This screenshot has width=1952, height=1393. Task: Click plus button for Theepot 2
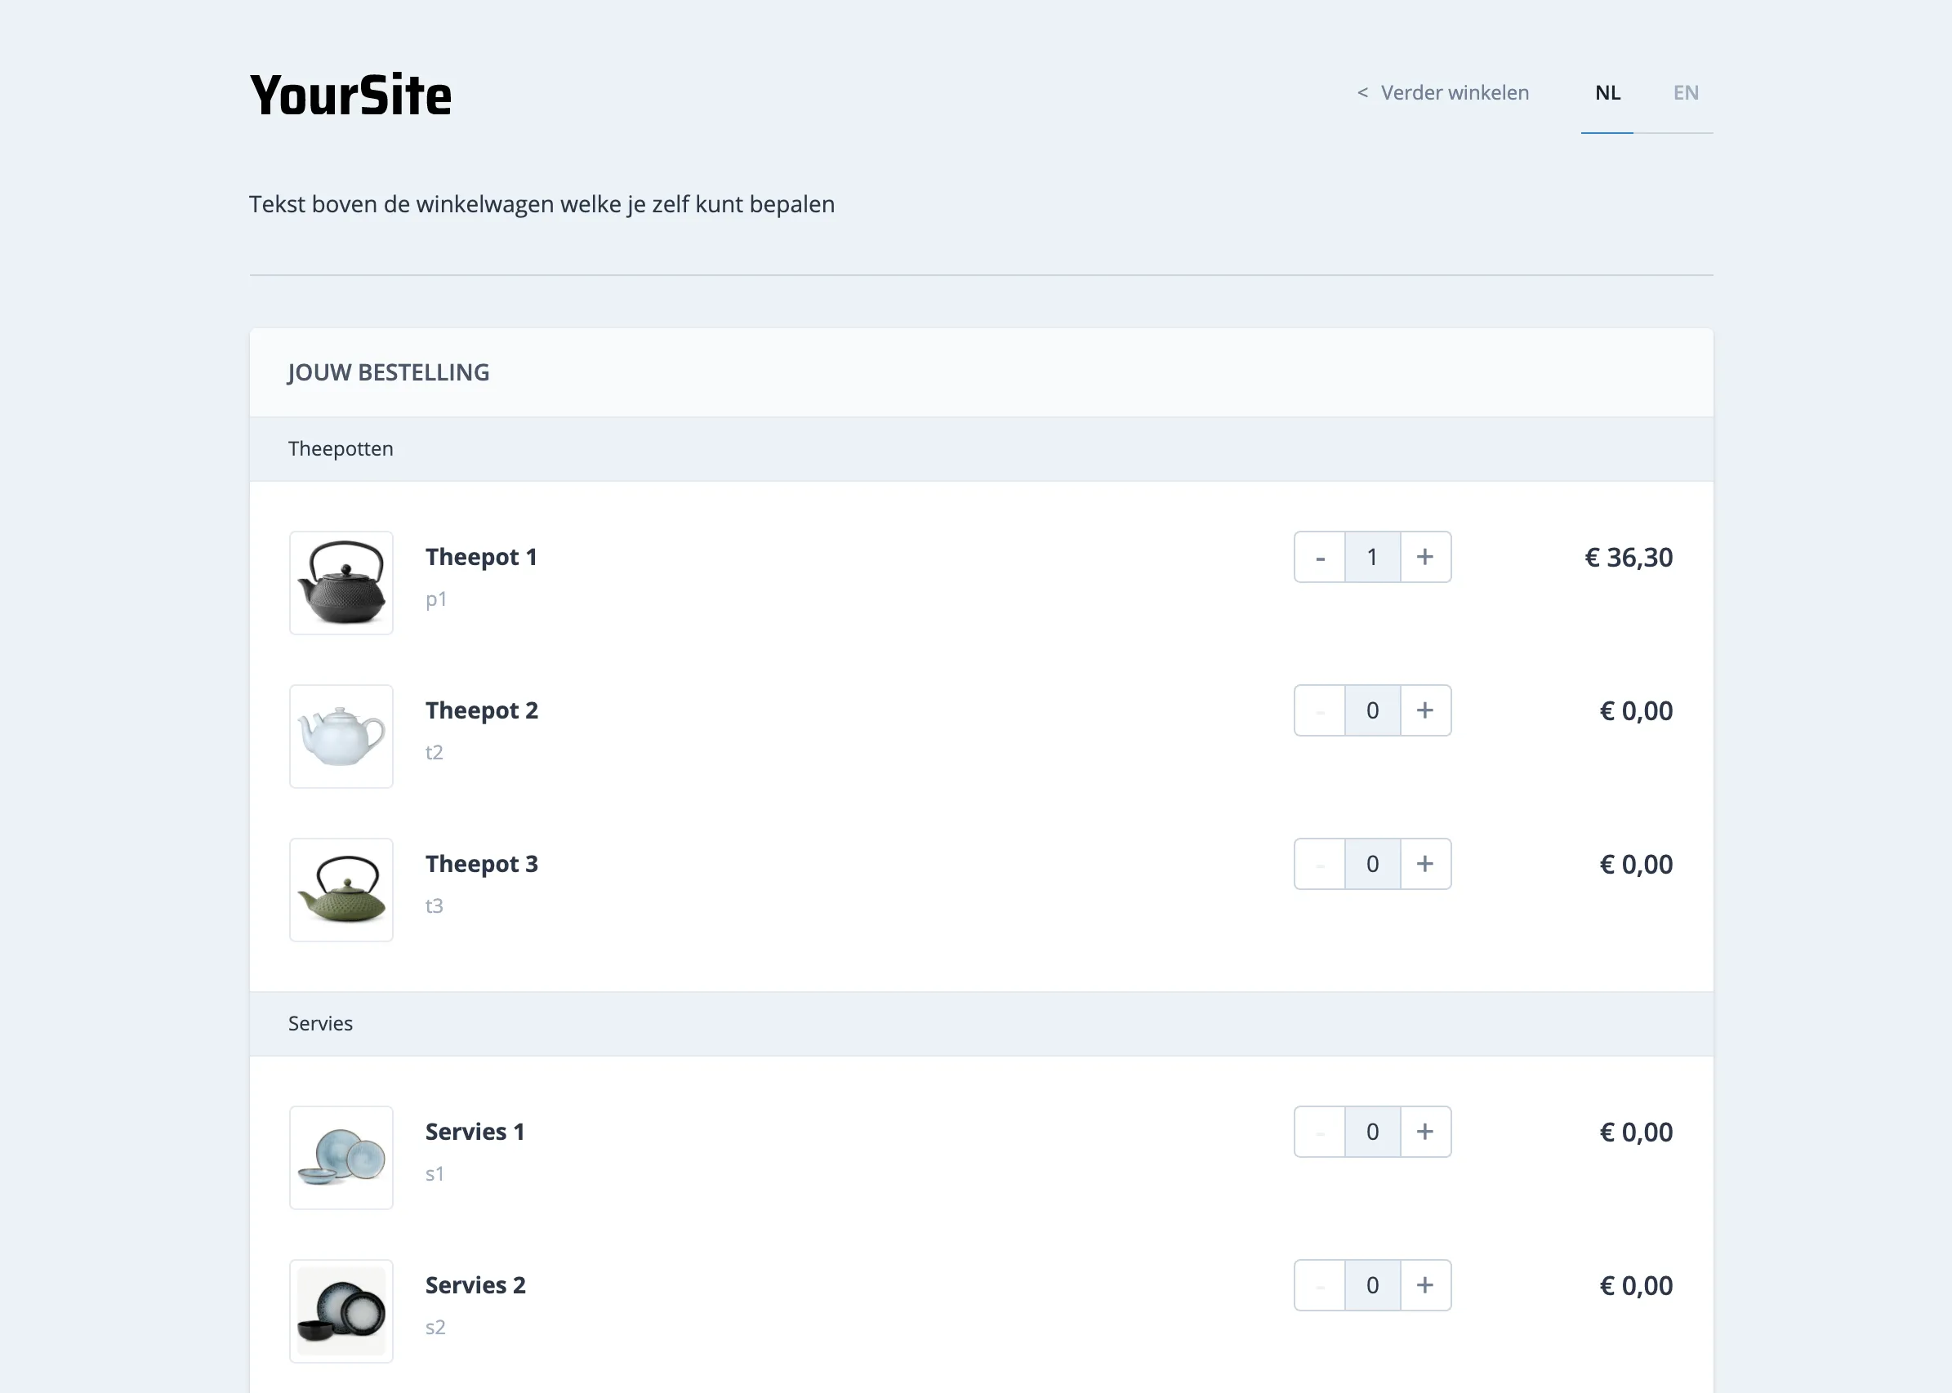1425,710
